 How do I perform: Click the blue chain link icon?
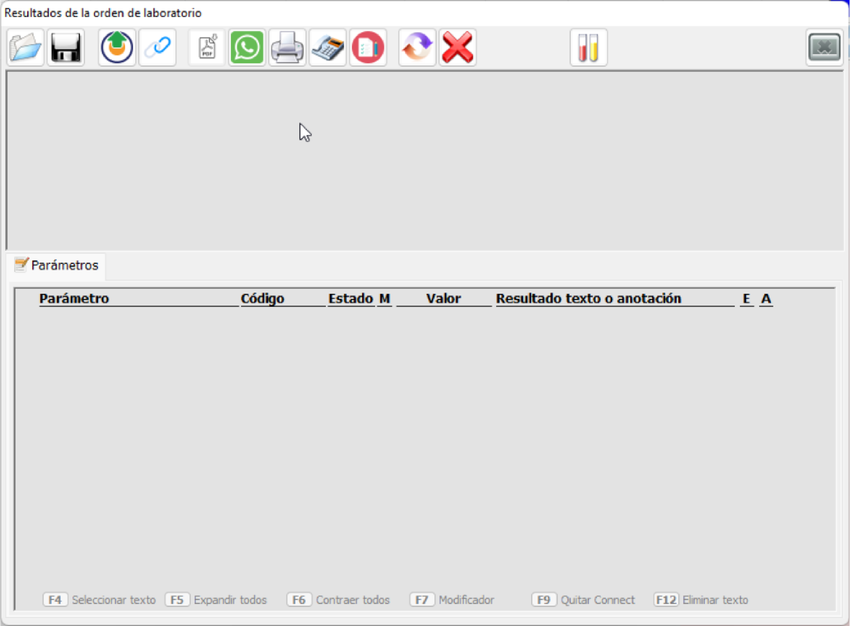(157, 47)
